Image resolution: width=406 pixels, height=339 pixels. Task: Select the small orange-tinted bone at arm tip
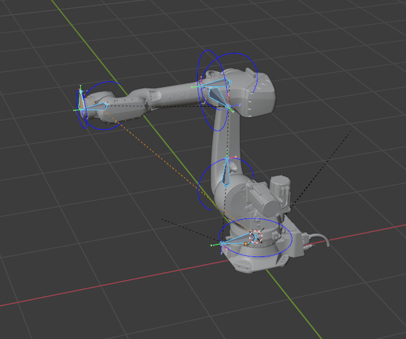click(x=82, y=101)
